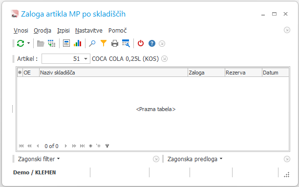
Task: Click the asterisk column selector in header
Action: (20, 73)
